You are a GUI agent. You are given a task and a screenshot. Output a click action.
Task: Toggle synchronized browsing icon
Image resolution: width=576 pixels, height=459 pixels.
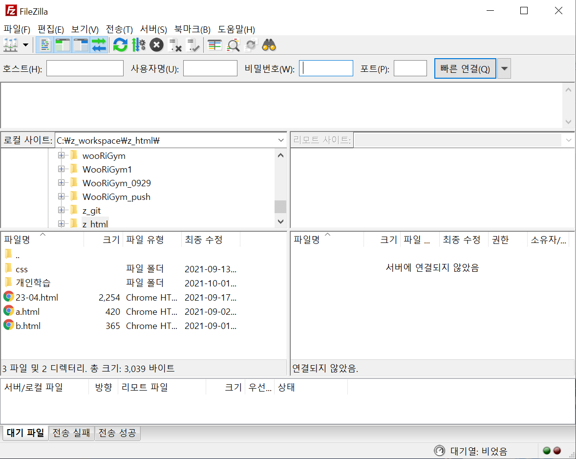coord(251,45)
